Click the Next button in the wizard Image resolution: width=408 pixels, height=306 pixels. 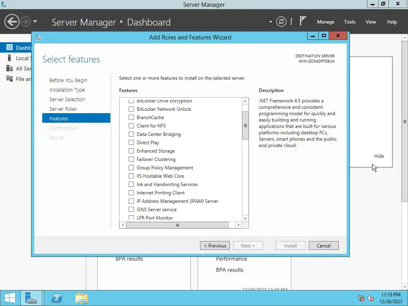coord(248,245)
